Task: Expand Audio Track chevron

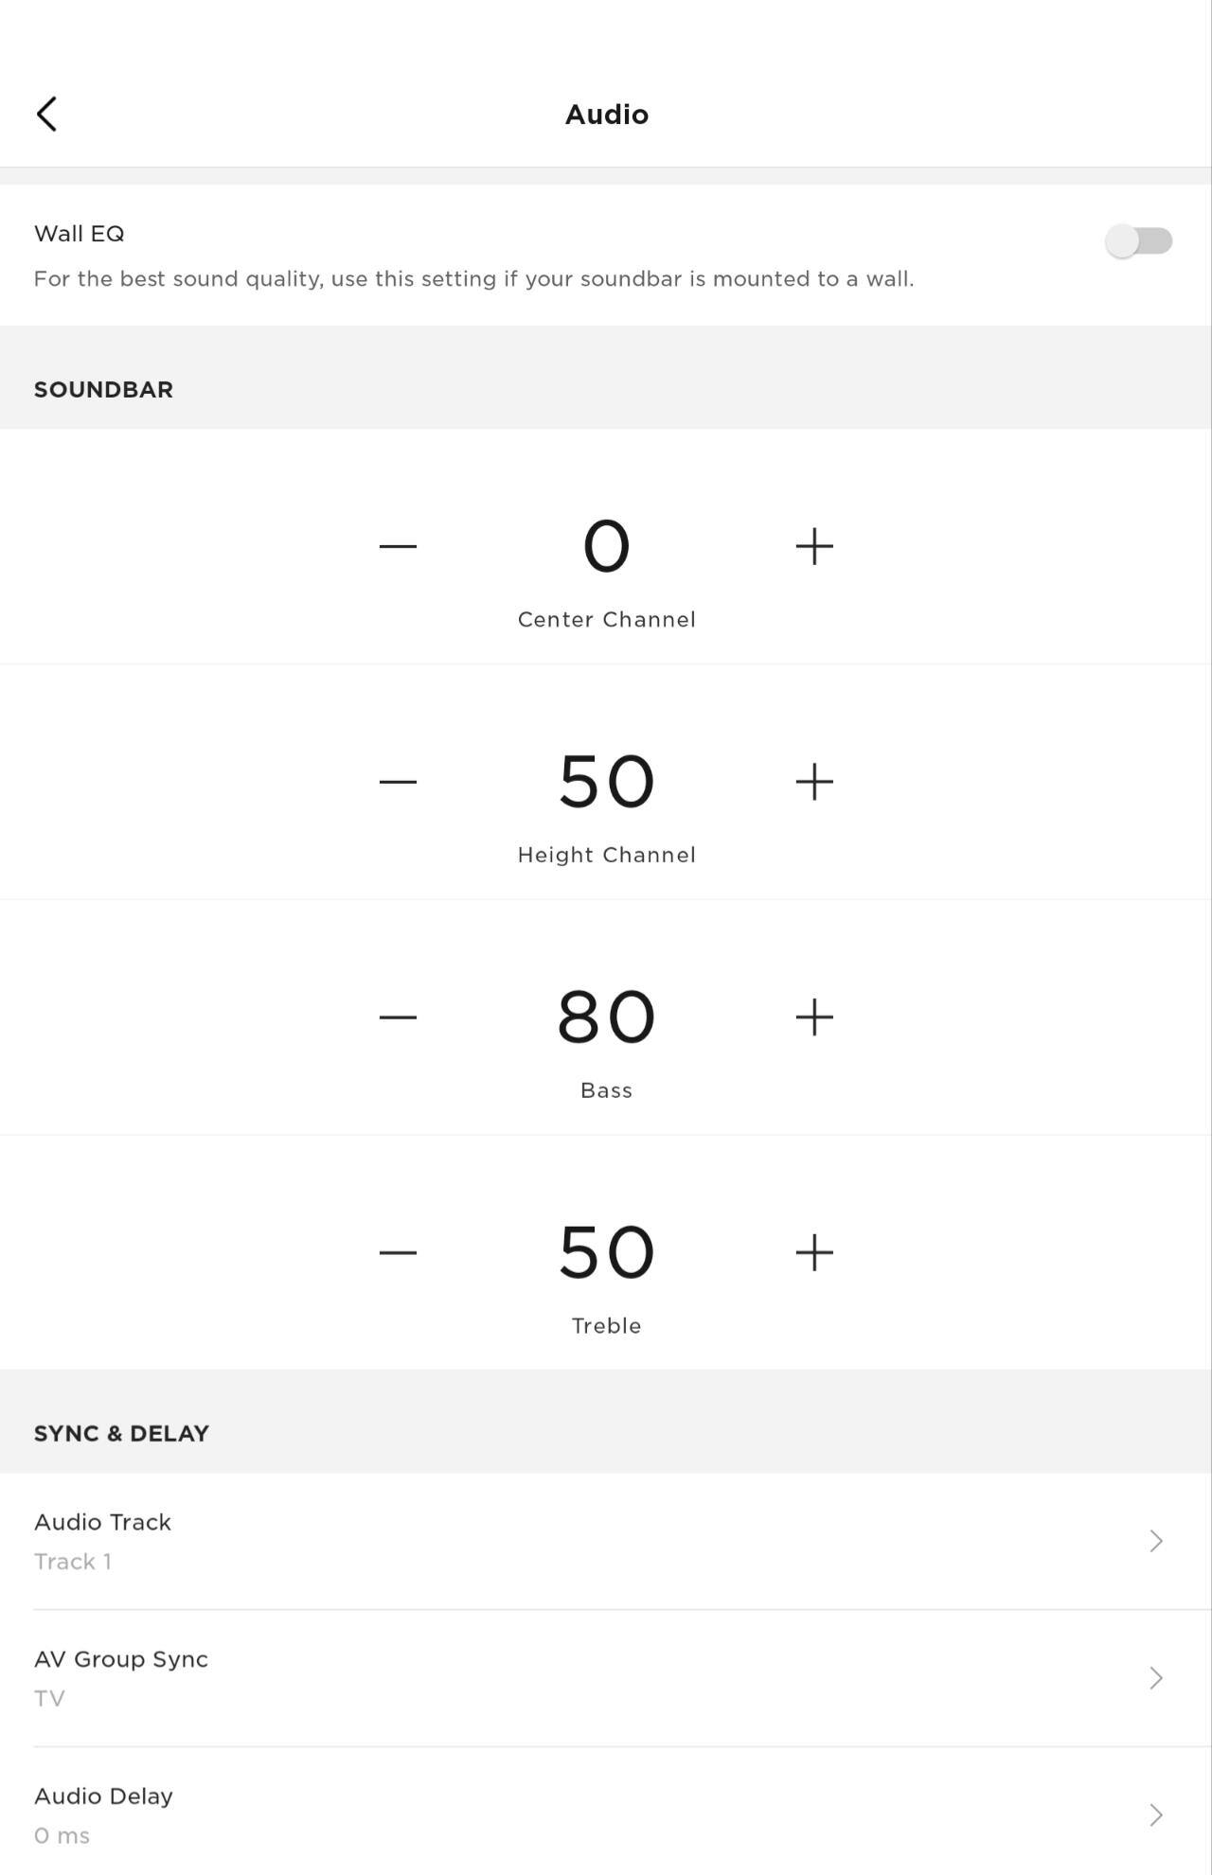Action: 1155,1541
